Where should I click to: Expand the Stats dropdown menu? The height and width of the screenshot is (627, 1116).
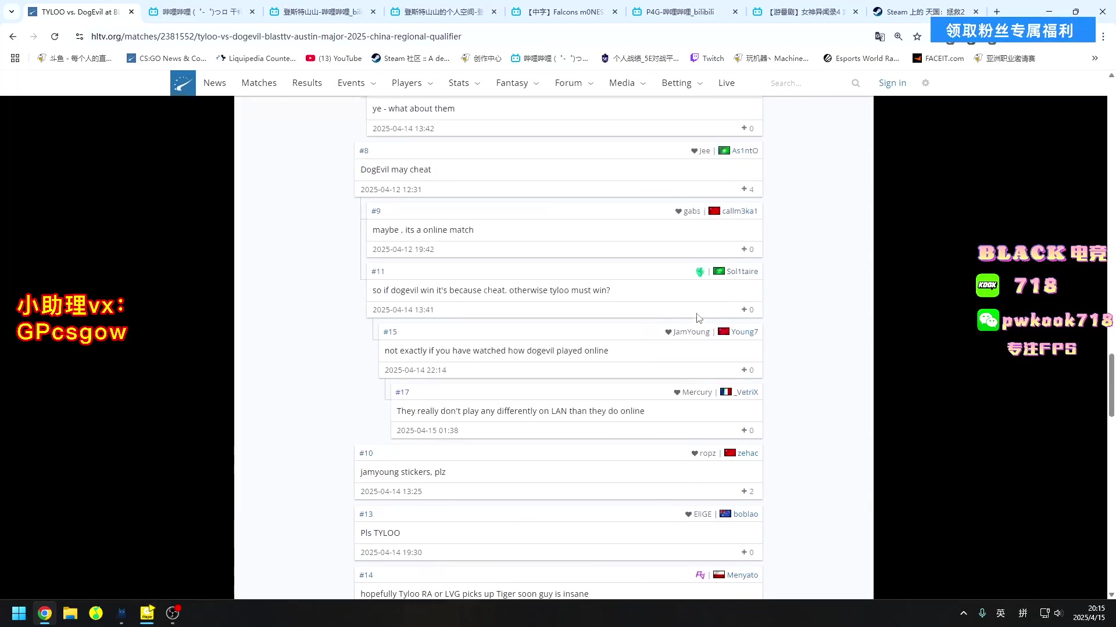(x=464, y=83)
